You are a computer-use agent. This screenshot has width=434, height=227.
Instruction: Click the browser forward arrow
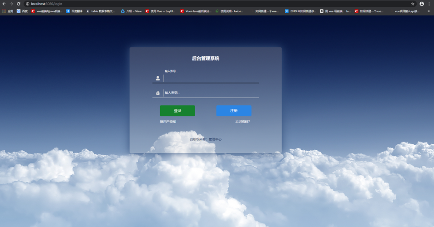click(11, 4)
